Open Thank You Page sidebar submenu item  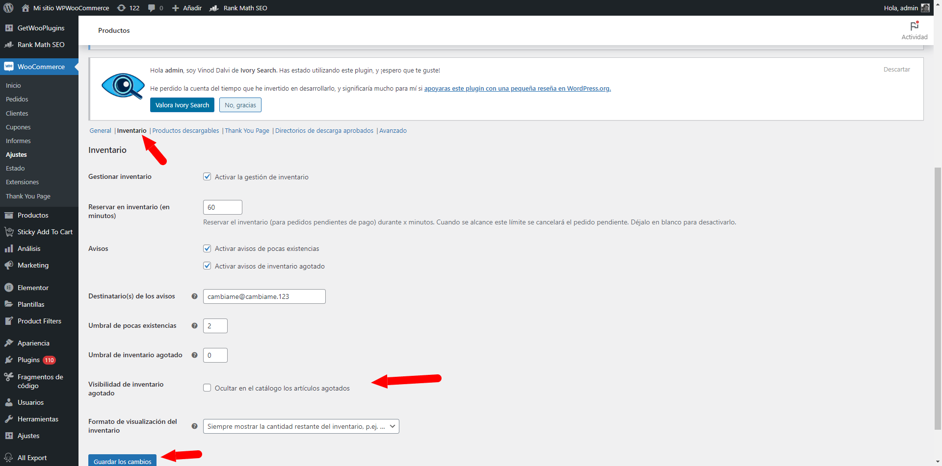[28, 196]
